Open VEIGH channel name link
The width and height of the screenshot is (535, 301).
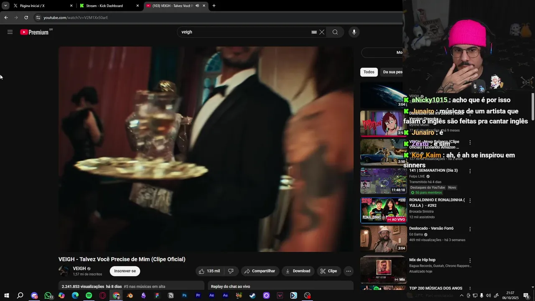pos(79,269)
